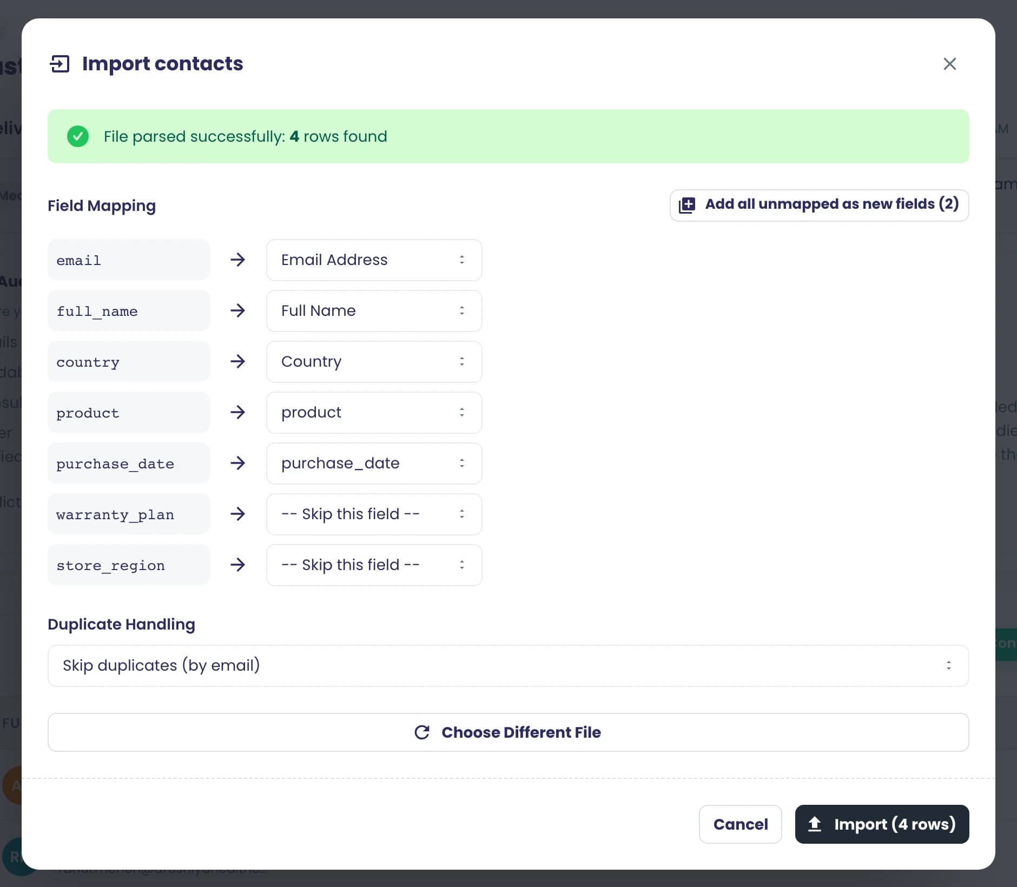Open the Country mapping dropdown
Image resolution: width=1017 pixels, height=887 pixels.
coord(374,362)
